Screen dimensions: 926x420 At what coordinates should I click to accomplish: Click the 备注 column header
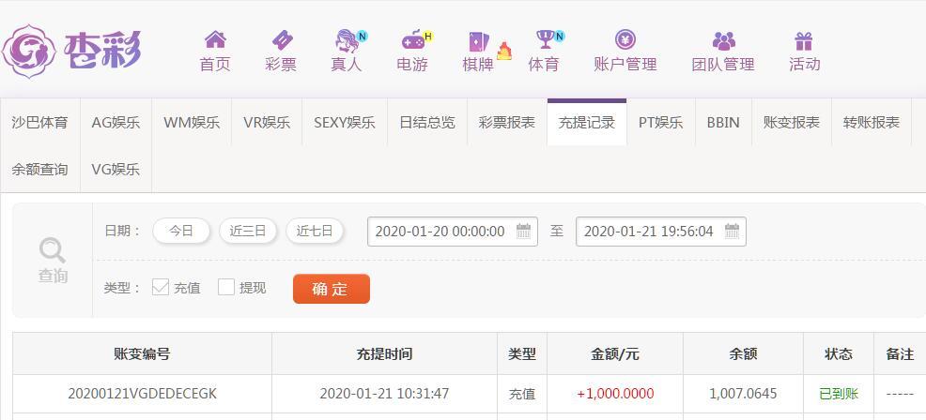pyautogui.click(x=900, y=354)
